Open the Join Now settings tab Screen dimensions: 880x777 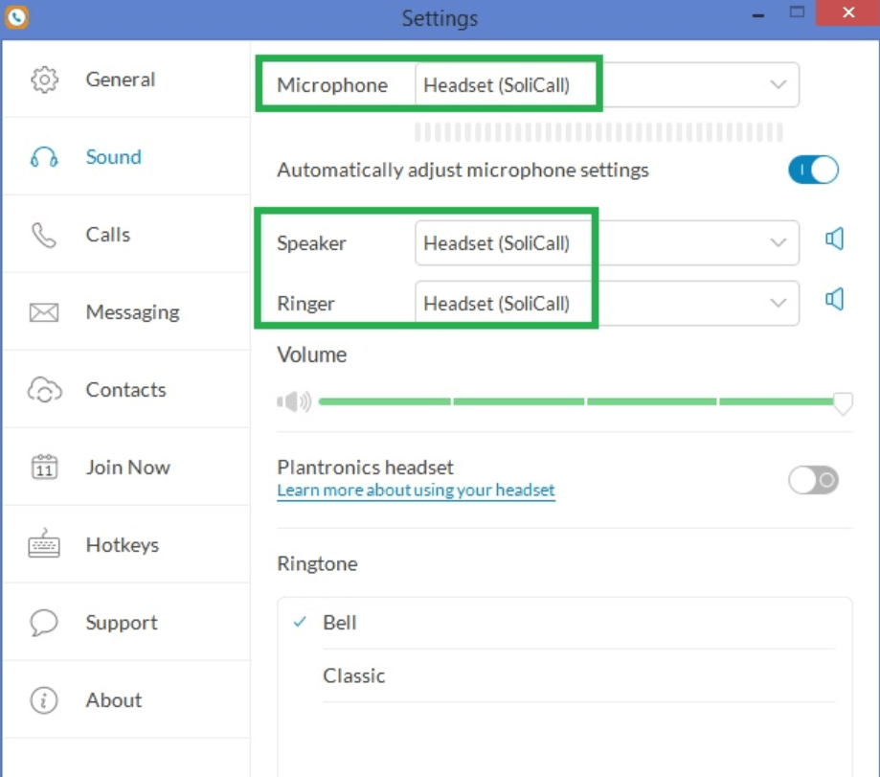[x=126, y=468]
